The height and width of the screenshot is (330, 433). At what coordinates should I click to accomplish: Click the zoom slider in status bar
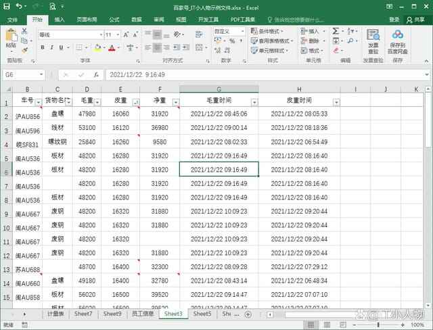(379, 325)
